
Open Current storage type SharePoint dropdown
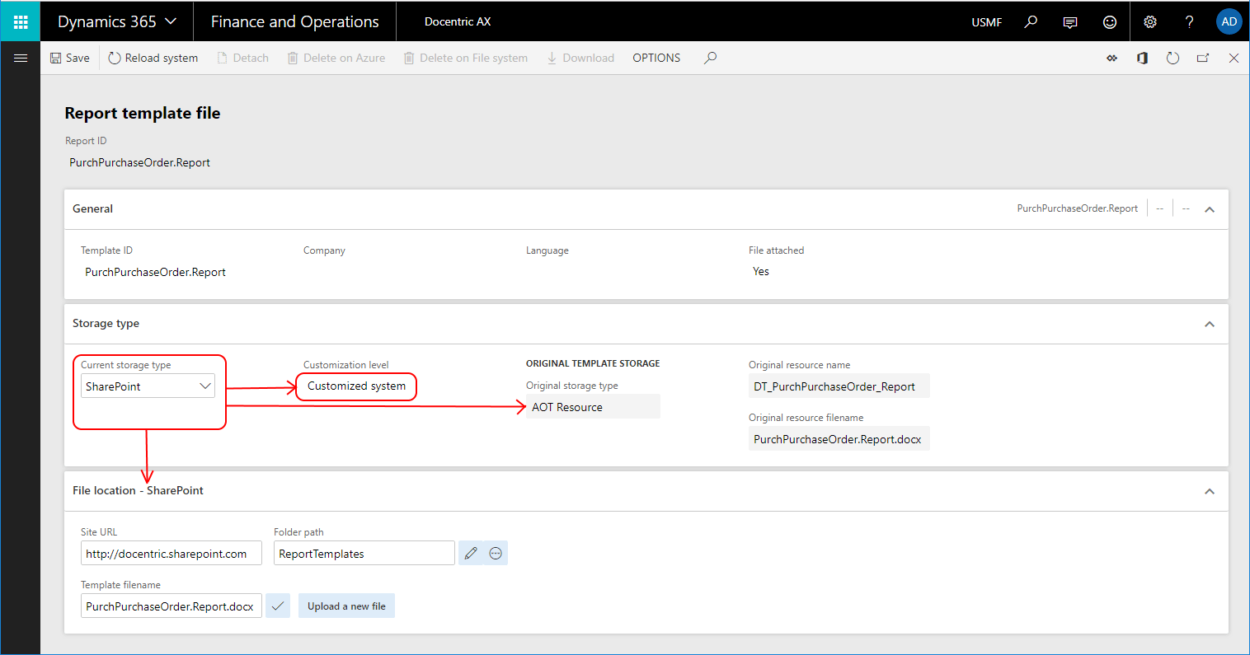pyautogui.click(x=148, y=386)
